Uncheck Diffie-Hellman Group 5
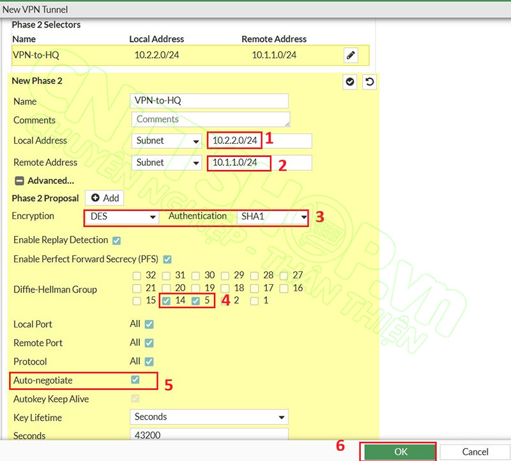511x461 pixels. point(195,301)
